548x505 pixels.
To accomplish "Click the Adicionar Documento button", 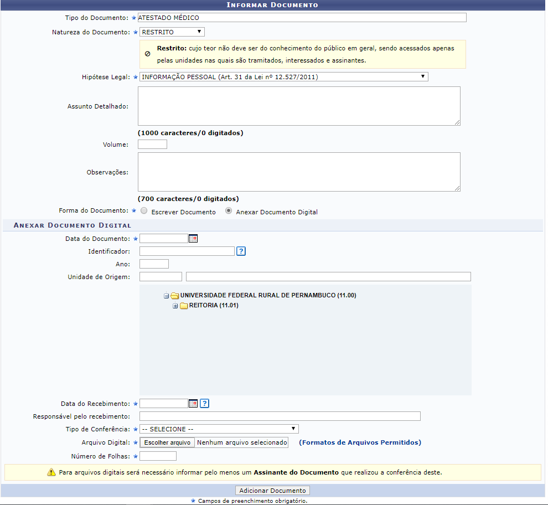I will pos(272,491).
